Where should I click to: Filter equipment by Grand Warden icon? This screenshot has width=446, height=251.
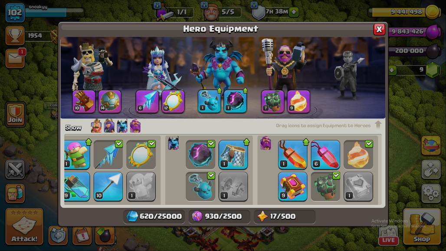135,126
